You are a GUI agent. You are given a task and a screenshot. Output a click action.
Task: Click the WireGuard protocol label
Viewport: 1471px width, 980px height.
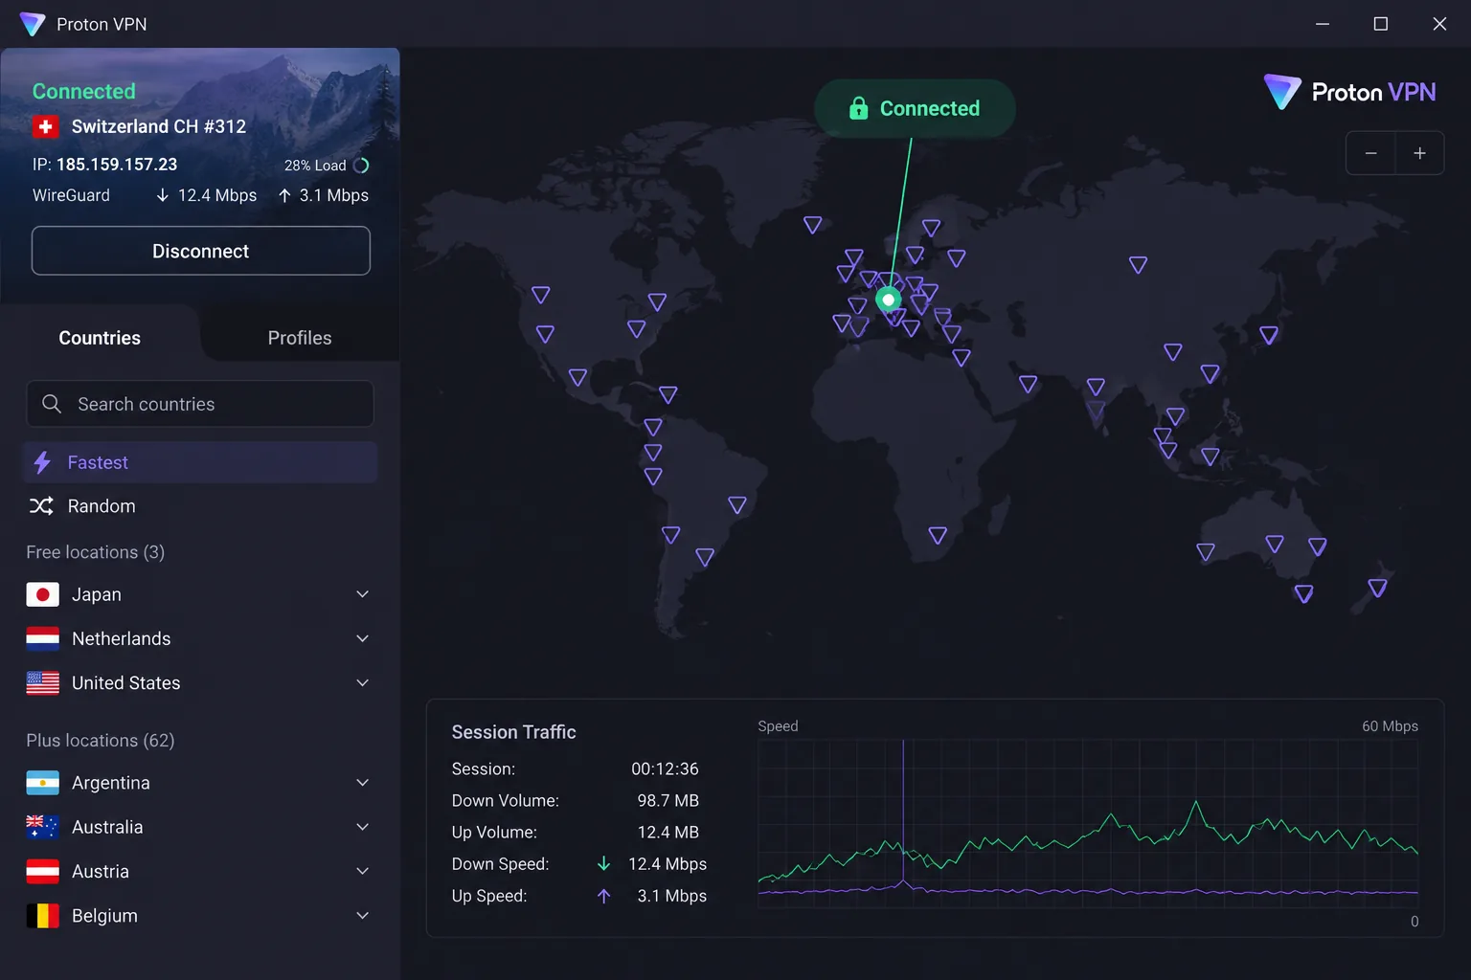point(71,195)
